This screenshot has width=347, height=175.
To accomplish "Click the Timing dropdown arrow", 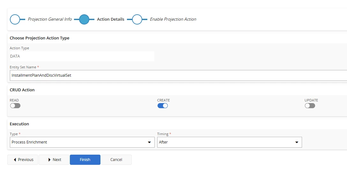I will click(297, 142).
